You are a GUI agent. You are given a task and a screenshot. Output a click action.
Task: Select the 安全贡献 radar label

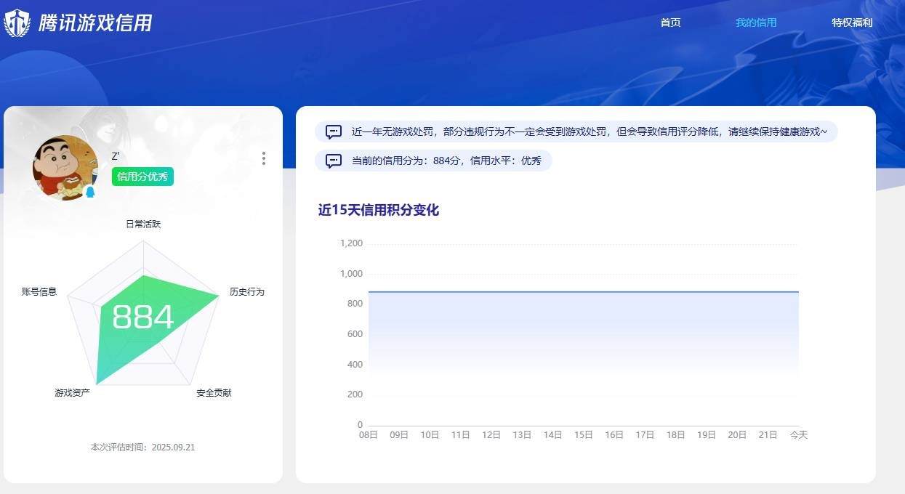click(214, 393)
